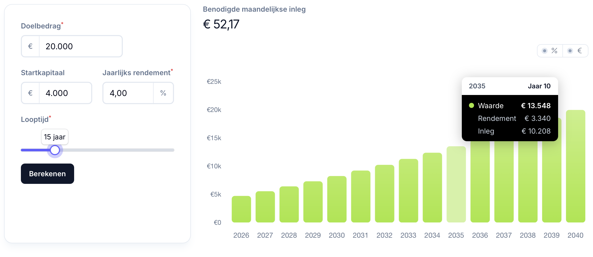593x257 pixels.
Task: Click the highlighted 2035 bar
Action: pos(456,184)
